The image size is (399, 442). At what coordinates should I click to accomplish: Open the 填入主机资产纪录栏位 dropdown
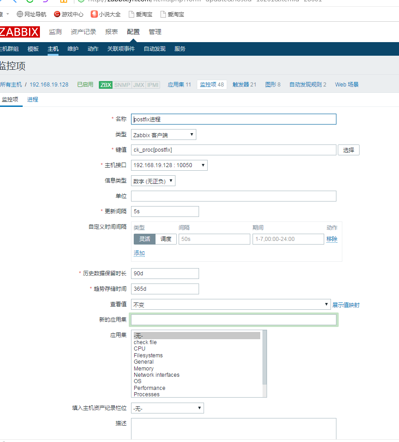[x=168, y=408]
